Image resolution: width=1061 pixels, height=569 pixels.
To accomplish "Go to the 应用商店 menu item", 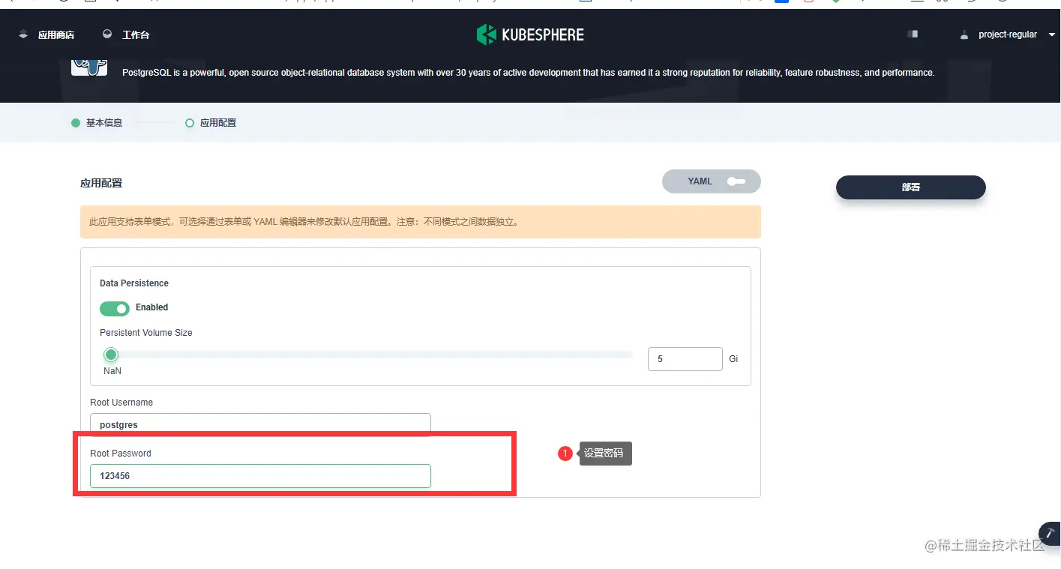I will 56,34.
